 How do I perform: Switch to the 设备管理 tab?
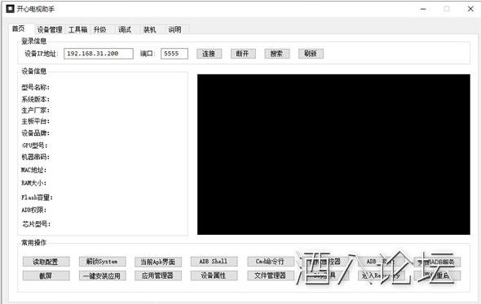(50, 29)
